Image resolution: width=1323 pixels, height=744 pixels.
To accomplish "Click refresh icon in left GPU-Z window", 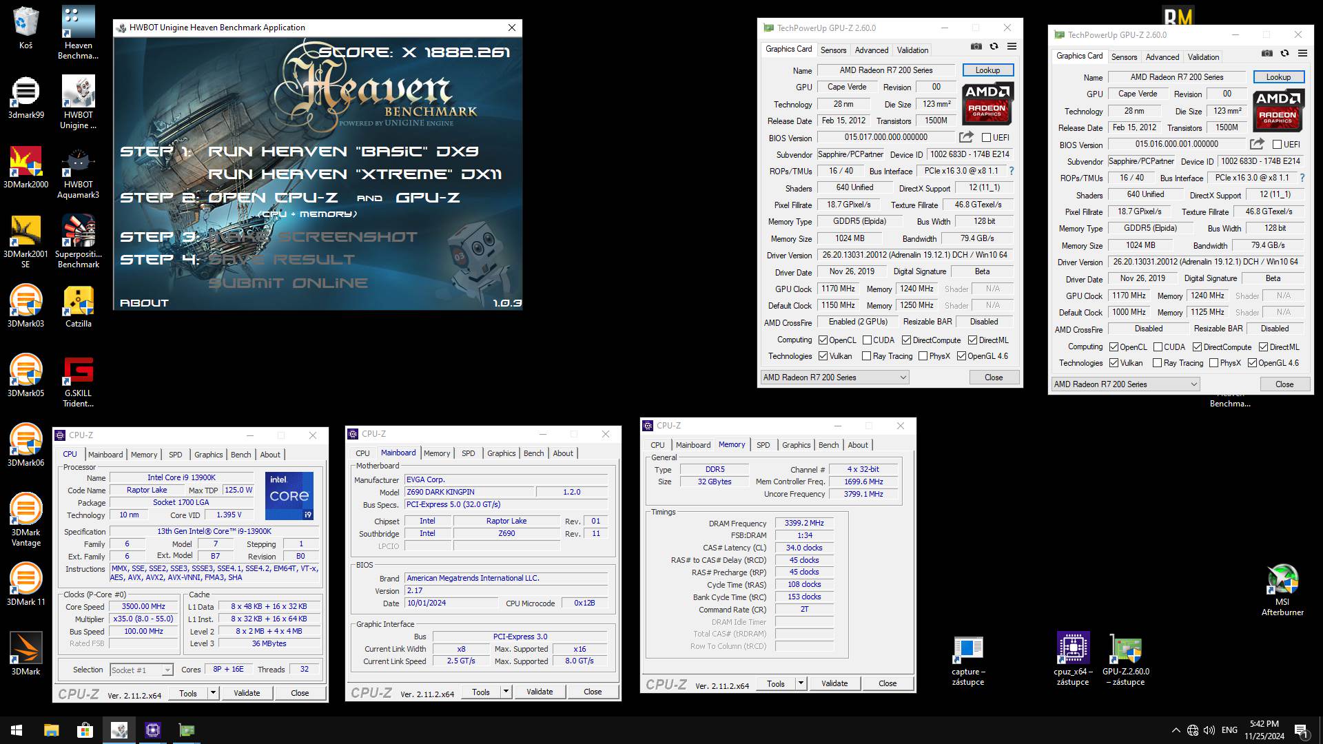I will (994, 46).
